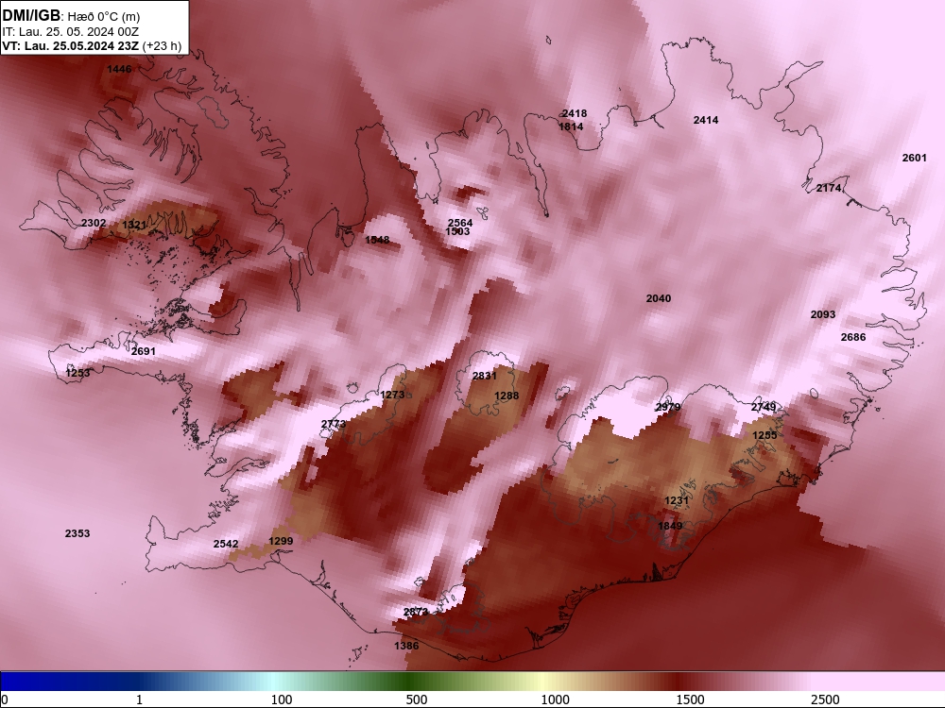This screenshot has width=945, height=708.
Task: Select the Hæð 0°C (m) parameter label
Action: point(102,17)
